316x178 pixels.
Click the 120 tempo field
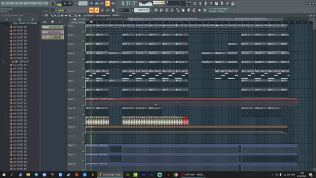[82, 3]
